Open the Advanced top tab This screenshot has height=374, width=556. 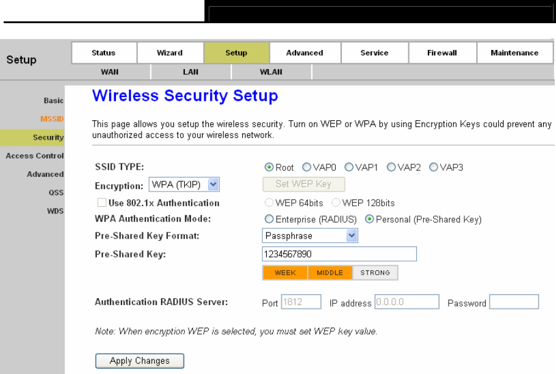(x=305, y=53)
